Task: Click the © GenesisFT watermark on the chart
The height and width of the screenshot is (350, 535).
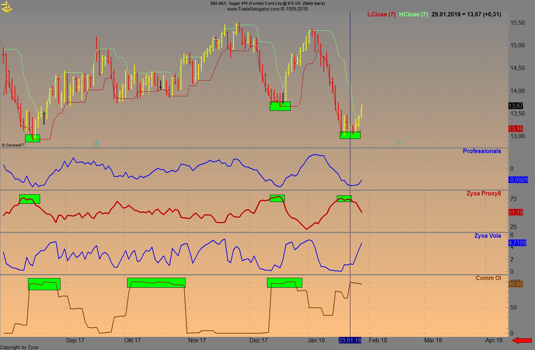Action: [x=13, y=144]
